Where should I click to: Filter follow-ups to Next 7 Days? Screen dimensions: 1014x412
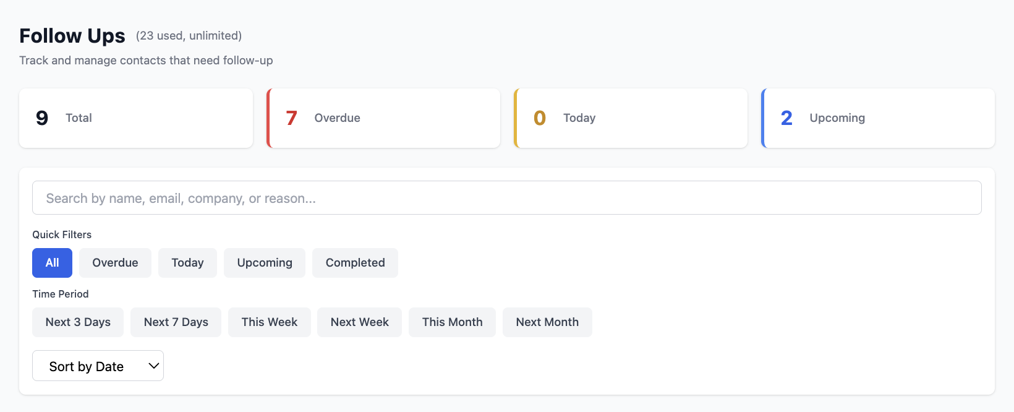pyautogui.click(x=176, y=322)
